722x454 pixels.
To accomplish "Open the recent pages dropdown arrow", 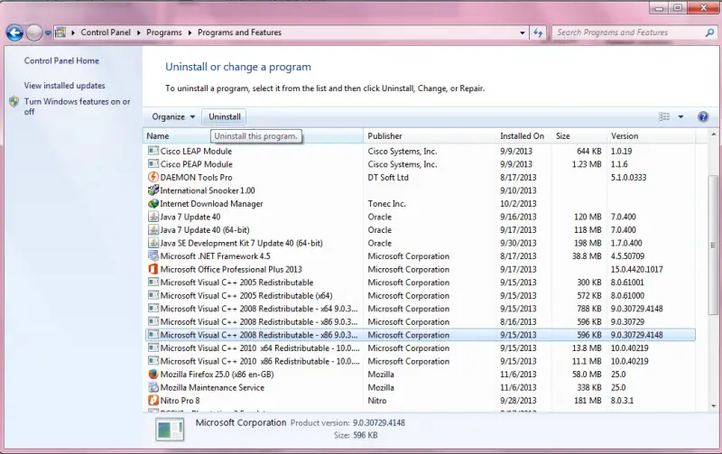I will click(48, 32).
